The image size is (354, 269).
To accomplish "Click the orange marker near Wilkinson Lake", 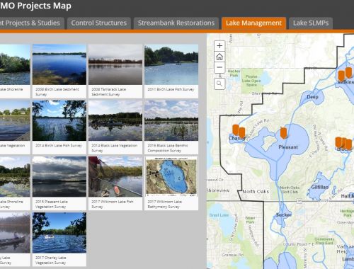I will tap(341, 76).
